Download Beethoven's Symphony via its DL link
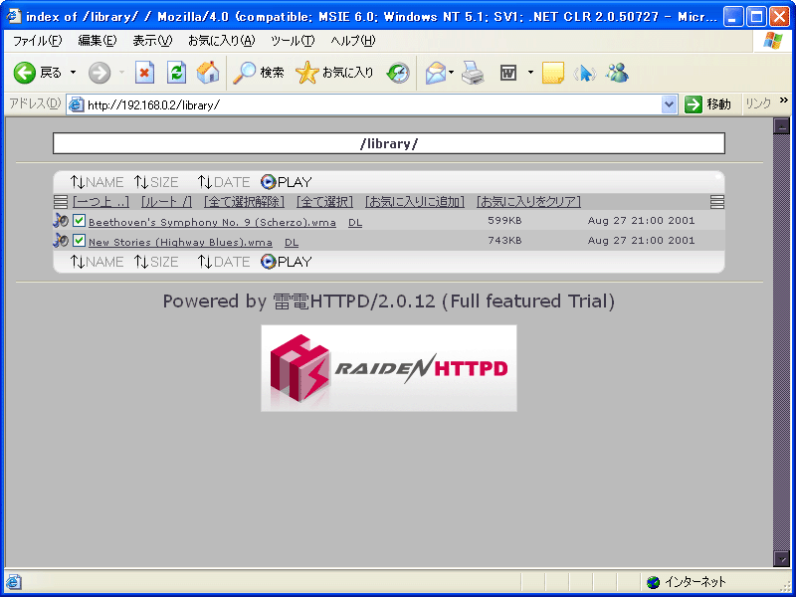Viewport: 796px width, 597px height. 355,222
